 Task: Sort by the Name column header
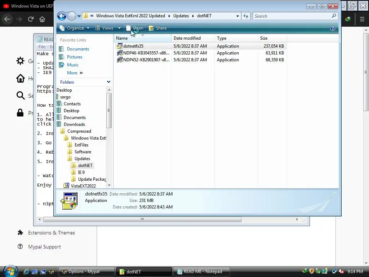(x=143, y=38)
